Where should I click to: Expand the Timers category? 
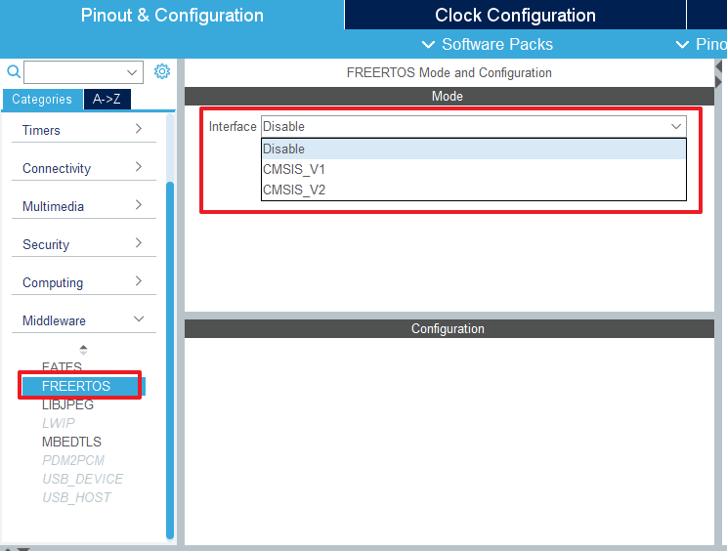[83, 130]
